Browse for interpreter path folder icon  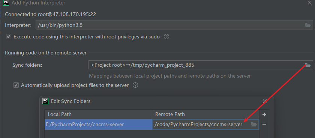point(307,25)
